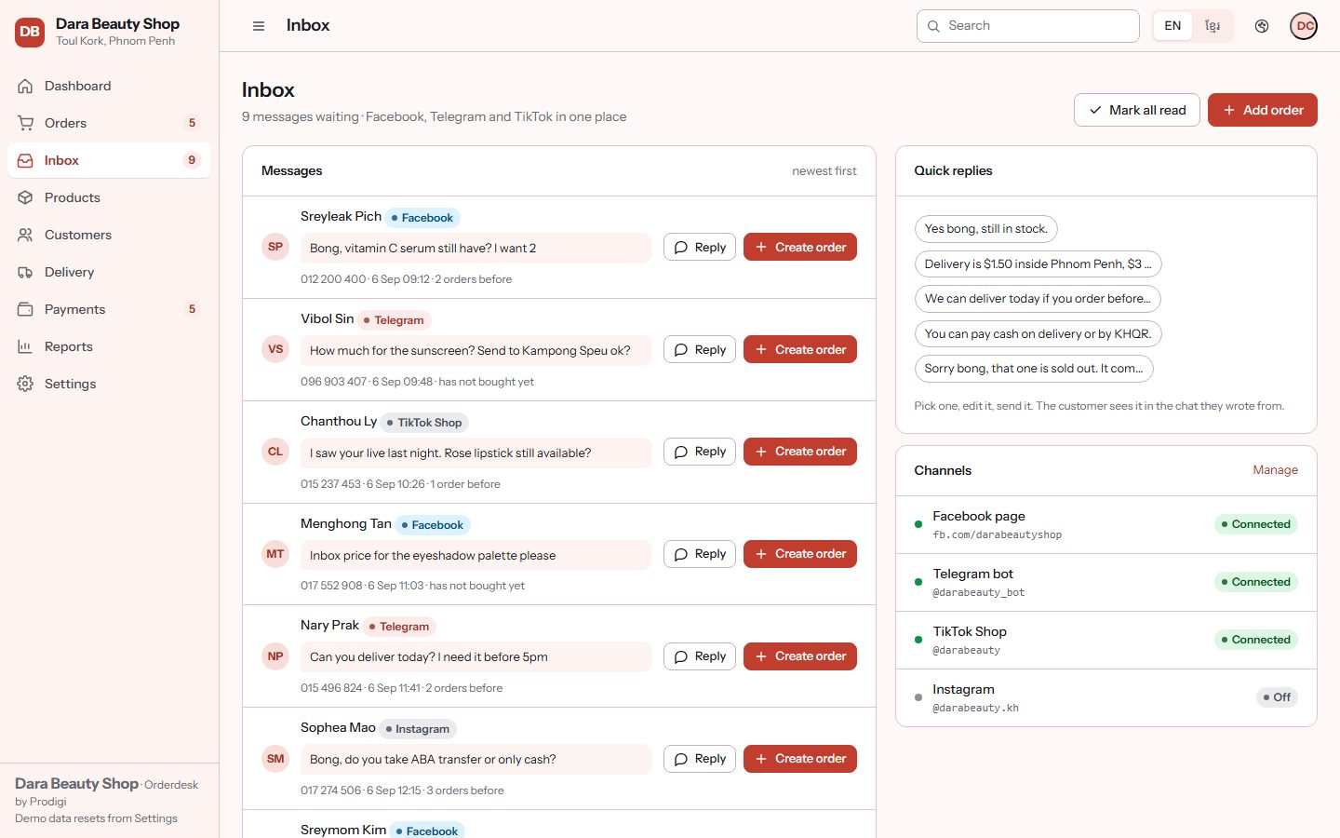The width and height of the screenshot is (1340, 838).
Task: Click the VS avatar for Vibol Sin
Action: tap(275, 350)
